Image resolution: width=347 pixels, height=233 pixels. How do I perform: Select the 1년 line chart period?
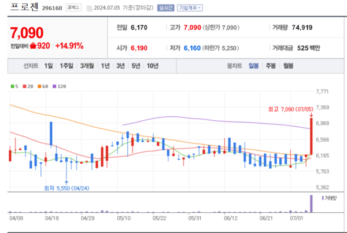105,66
